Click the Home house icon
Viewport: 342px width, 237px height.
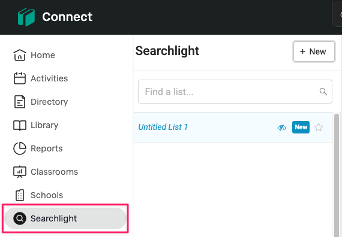tap(20, 55)
